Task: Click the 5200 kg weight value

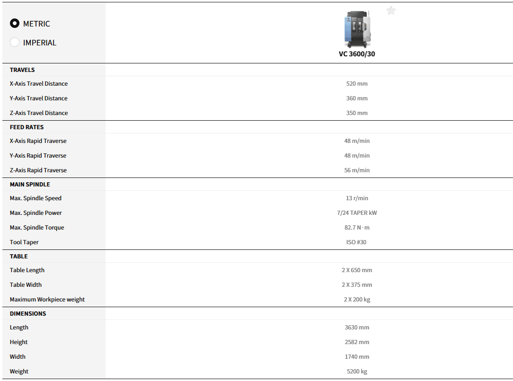Action: (357, 372)
